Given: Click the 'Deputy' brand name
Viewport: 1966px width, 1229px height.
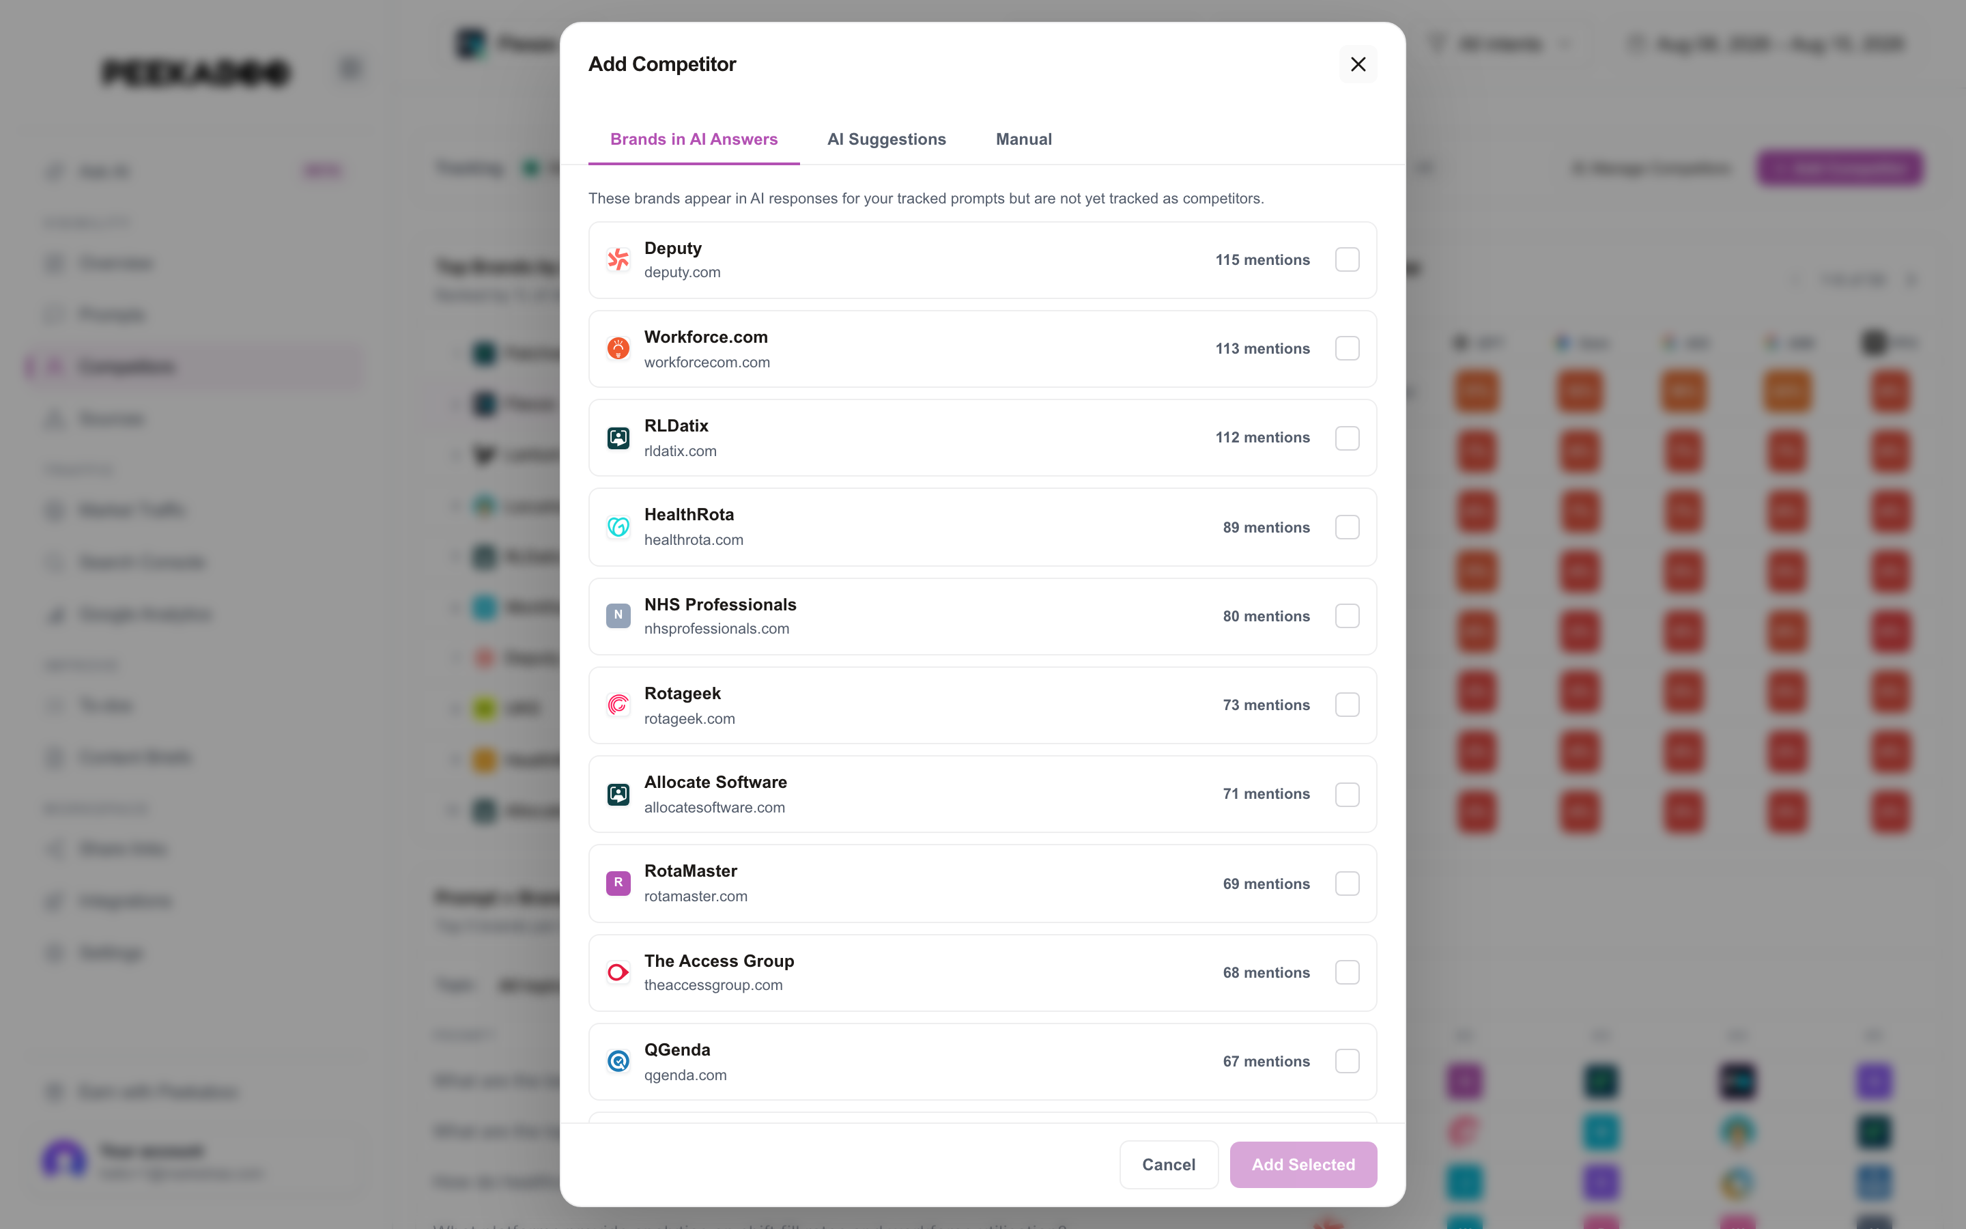Looking at the screenshot, I should click(x=672, y=248).
